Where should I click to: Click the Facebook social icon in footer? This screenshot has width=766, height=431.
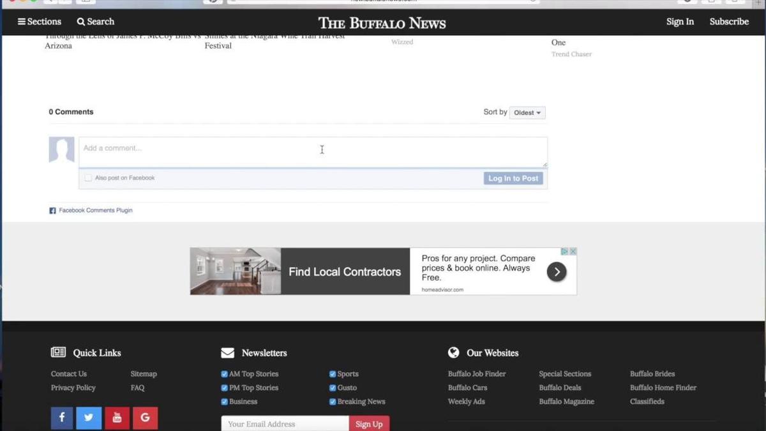tap(62, 418)
